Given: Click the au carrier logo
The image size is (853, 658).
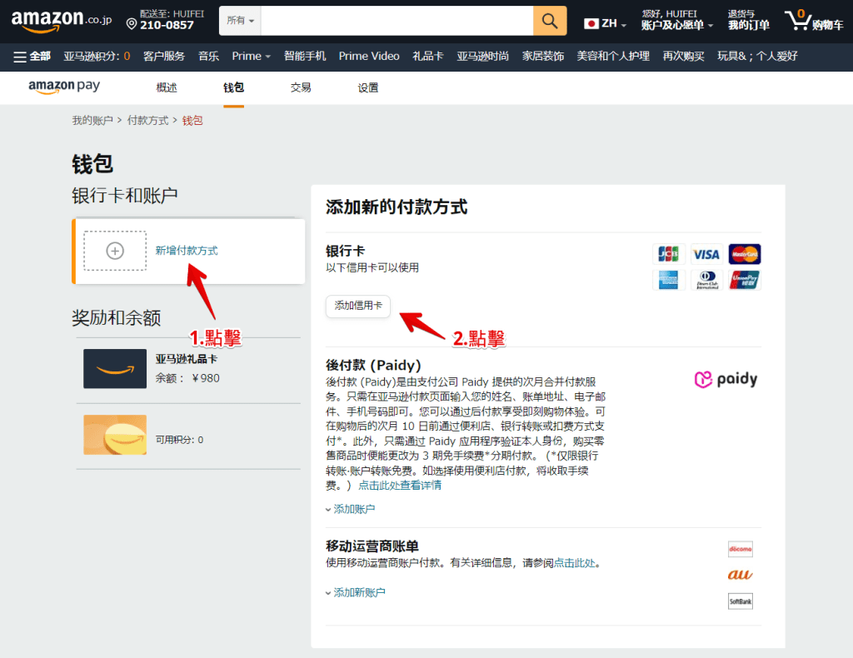Looking at the screenshot, I should pyautogui.click(x=741, y=575).
